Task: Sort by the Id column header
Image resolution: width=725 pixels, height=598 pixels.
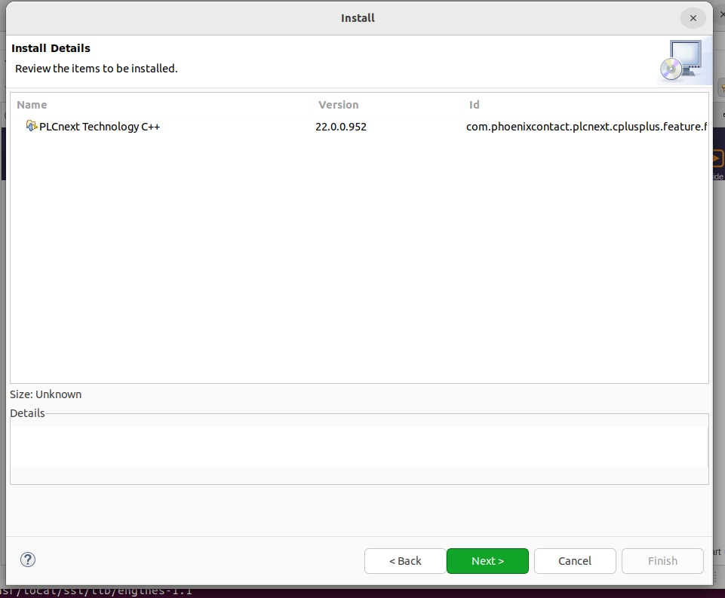Action: point(585,105)
